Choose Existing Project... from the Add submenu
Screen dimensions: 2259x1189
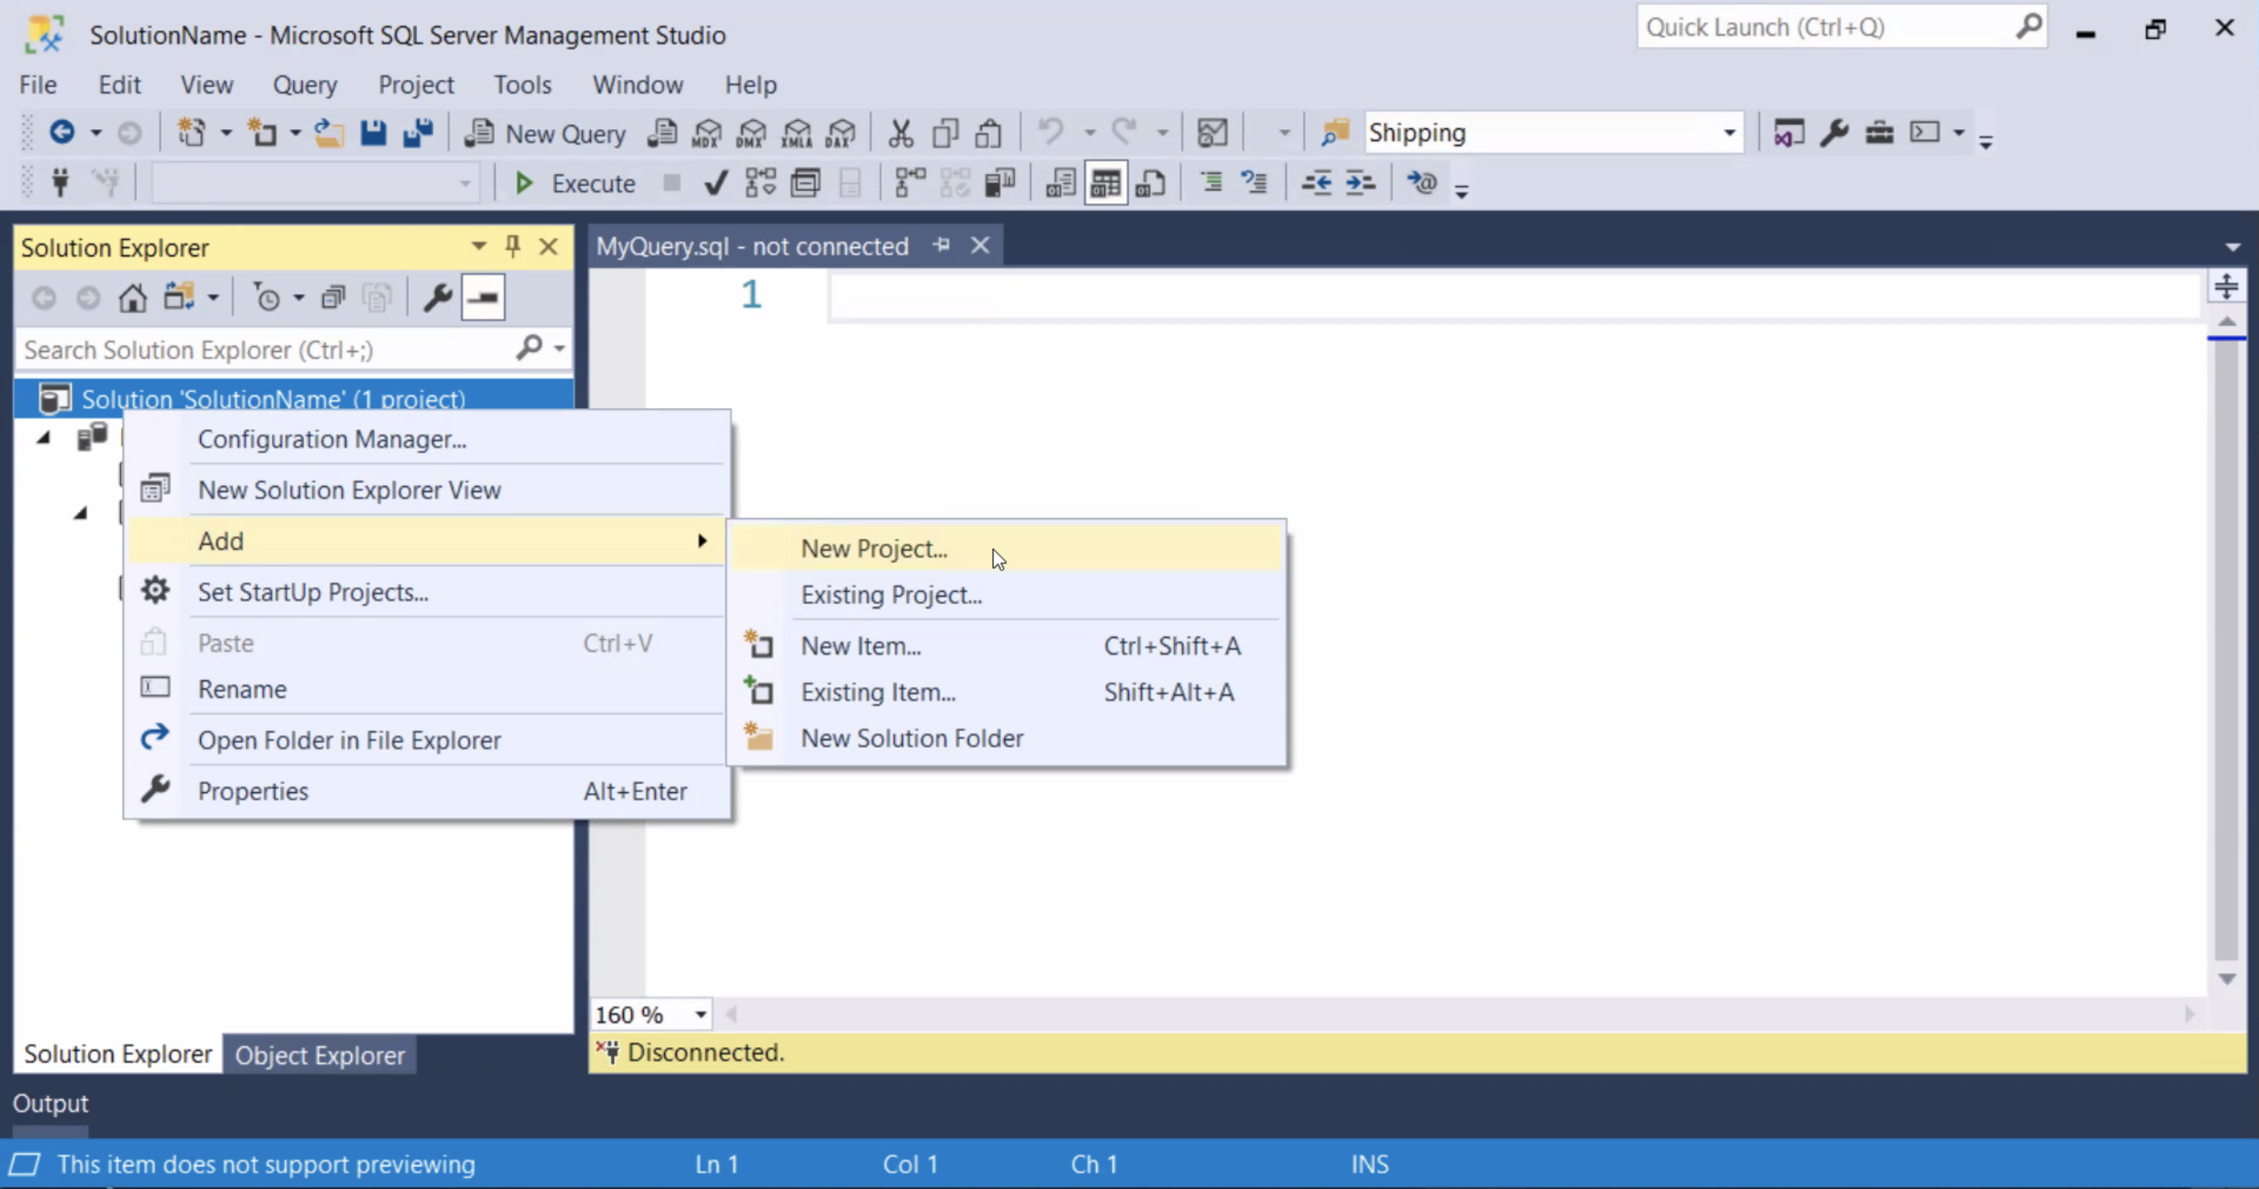(x=1006, y=594)
